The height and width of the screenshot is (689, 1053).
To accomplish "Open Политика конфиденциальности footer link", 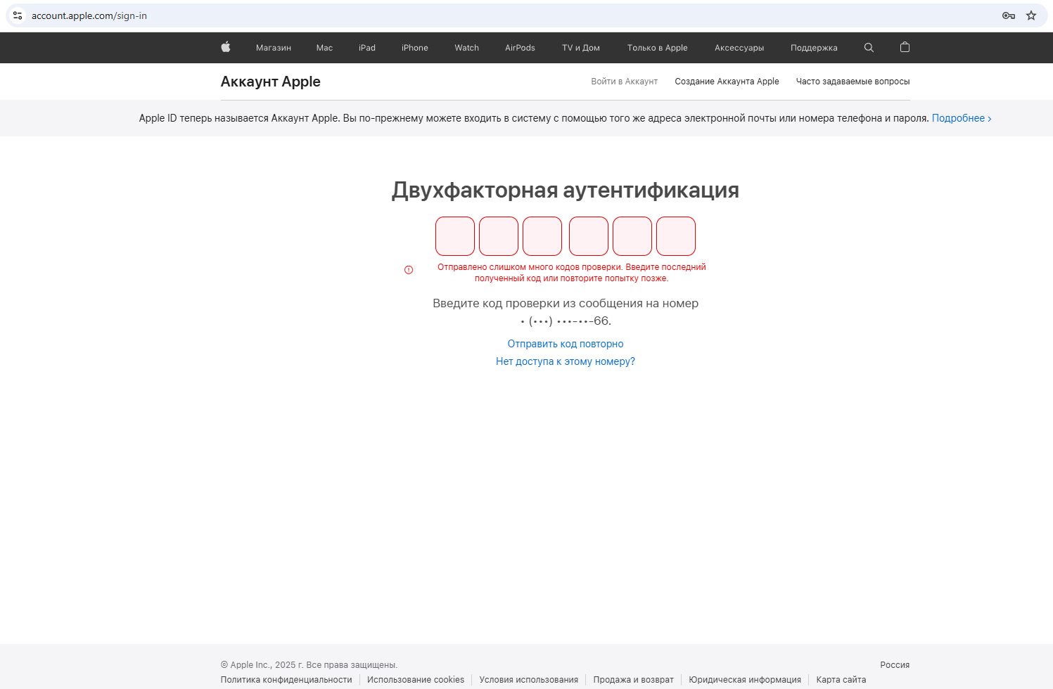I will tap(286, 680).
